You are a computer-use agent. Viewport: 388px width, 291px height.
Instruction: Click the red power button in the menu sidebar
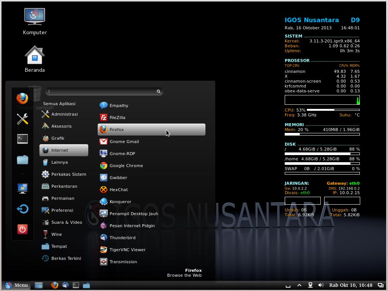(x=22, y=229)
